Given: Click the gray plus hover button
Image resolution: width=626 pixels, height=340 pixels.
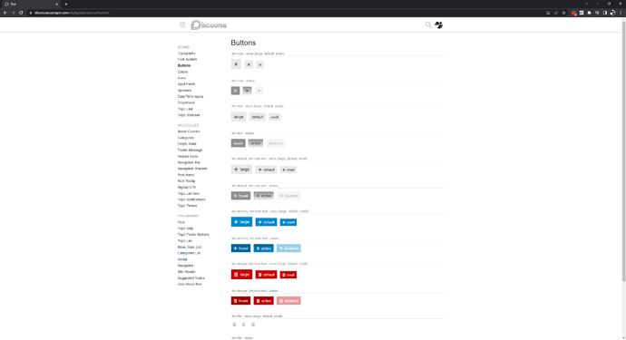Looking at the screenshot, I should (240, 196).
